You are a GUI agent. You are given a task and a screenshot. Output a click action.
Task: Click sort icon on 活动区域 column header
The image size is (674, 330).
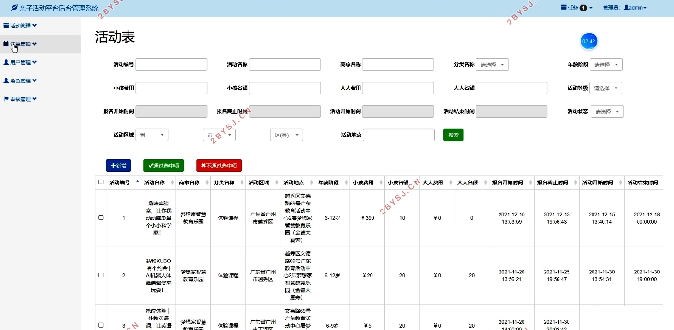click(x=277, y=182)
